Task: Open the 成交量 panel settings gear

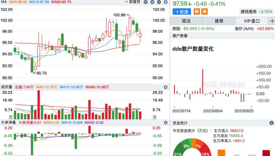Action: click(165, 87)
